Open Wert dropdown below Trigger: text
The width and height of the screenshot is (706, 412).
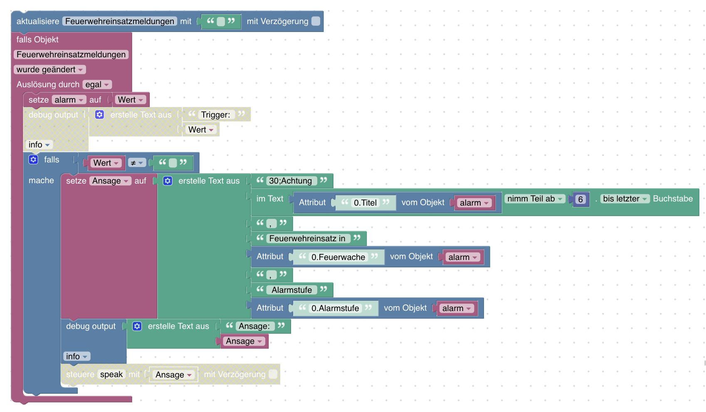pos(201,130)
